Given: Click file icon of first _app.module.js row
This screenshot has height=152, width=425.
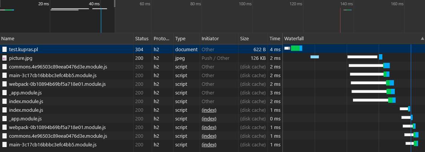Looking at the screenshot, I should (4, 93).
